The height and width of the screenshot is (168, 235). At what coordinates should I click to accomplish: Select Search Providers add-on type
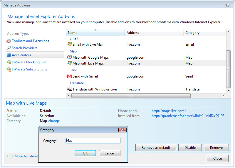pyautogui.click(x=25, y=48)
